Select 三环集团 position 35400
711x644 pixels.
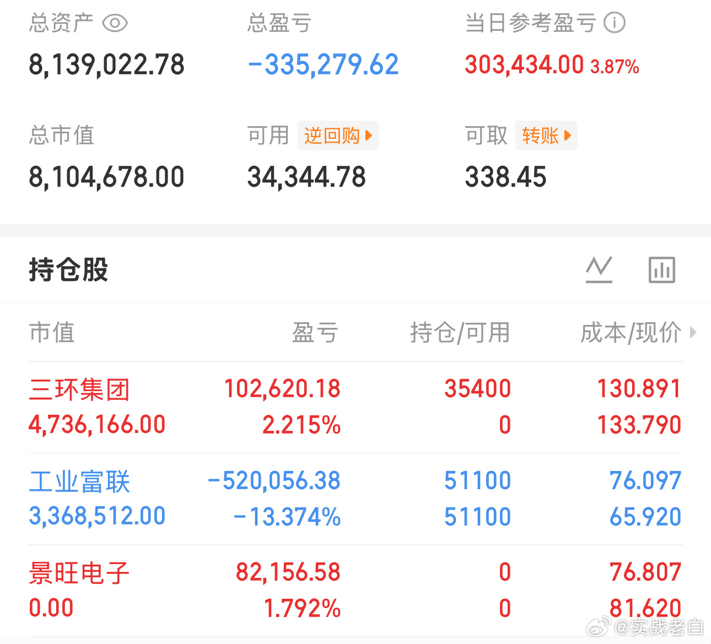click(478, 388)
